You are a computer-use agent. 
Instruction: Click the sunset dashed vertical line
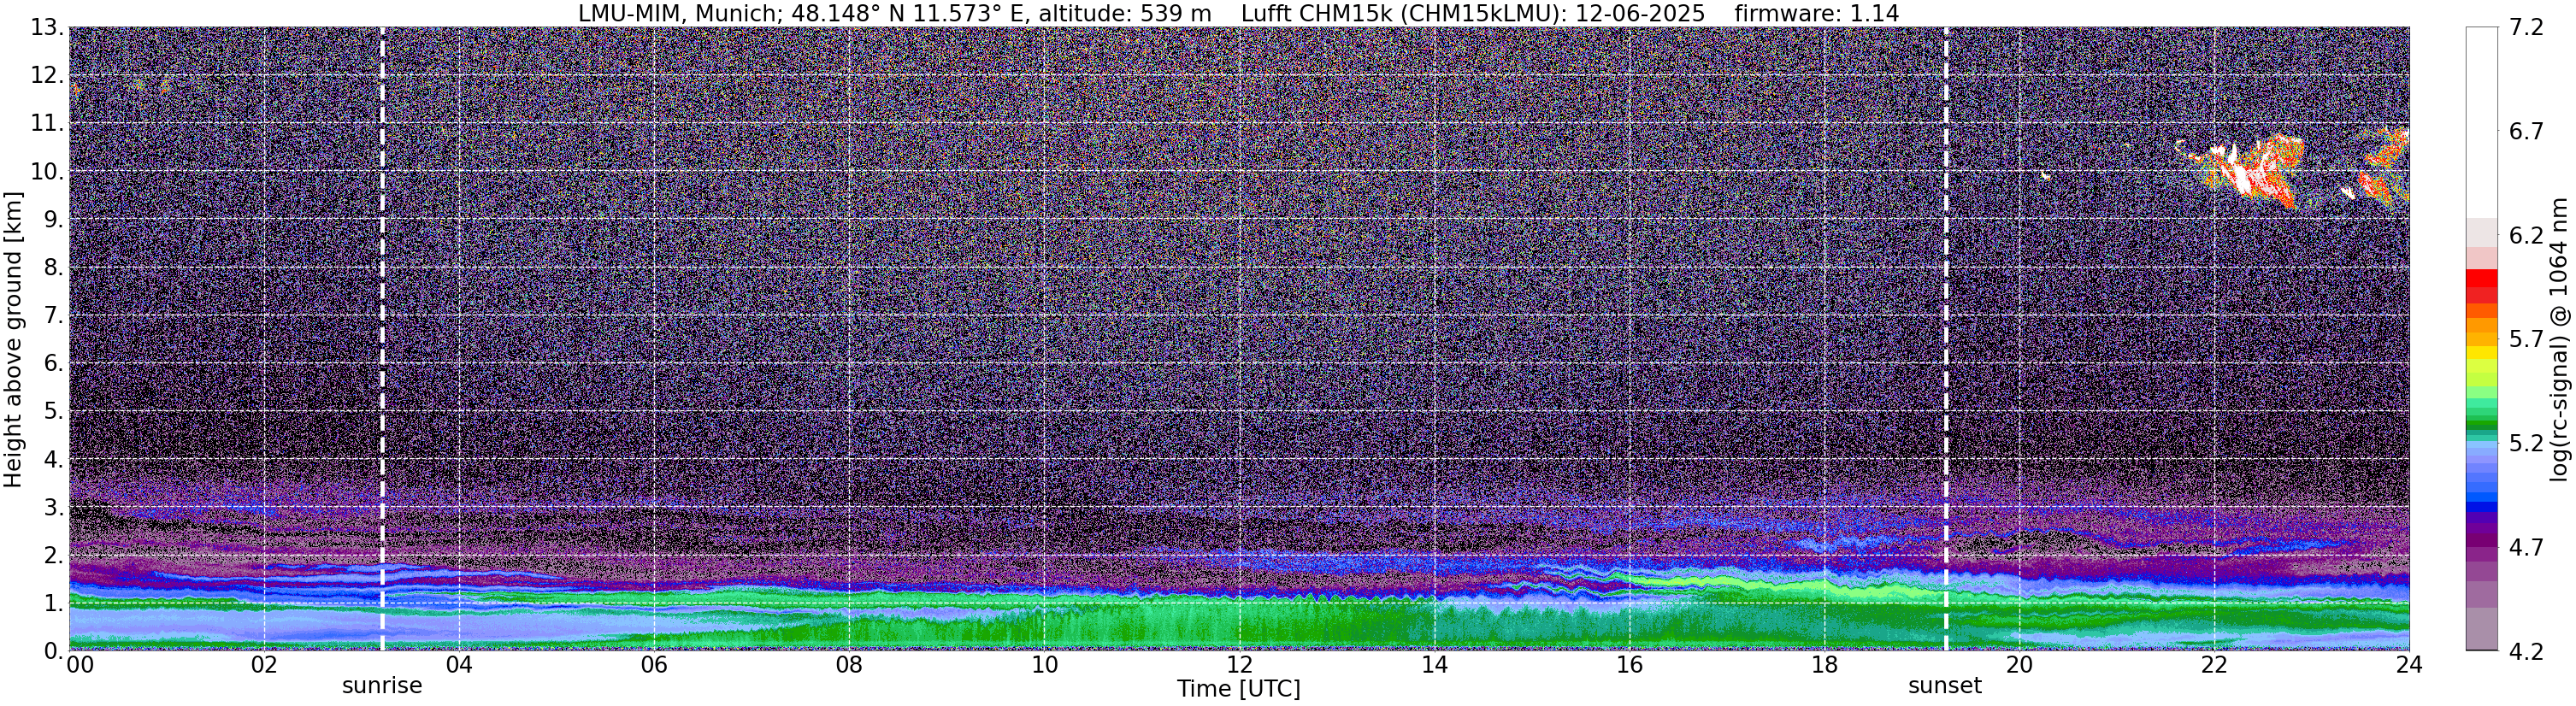click(x=1946, y=339)
